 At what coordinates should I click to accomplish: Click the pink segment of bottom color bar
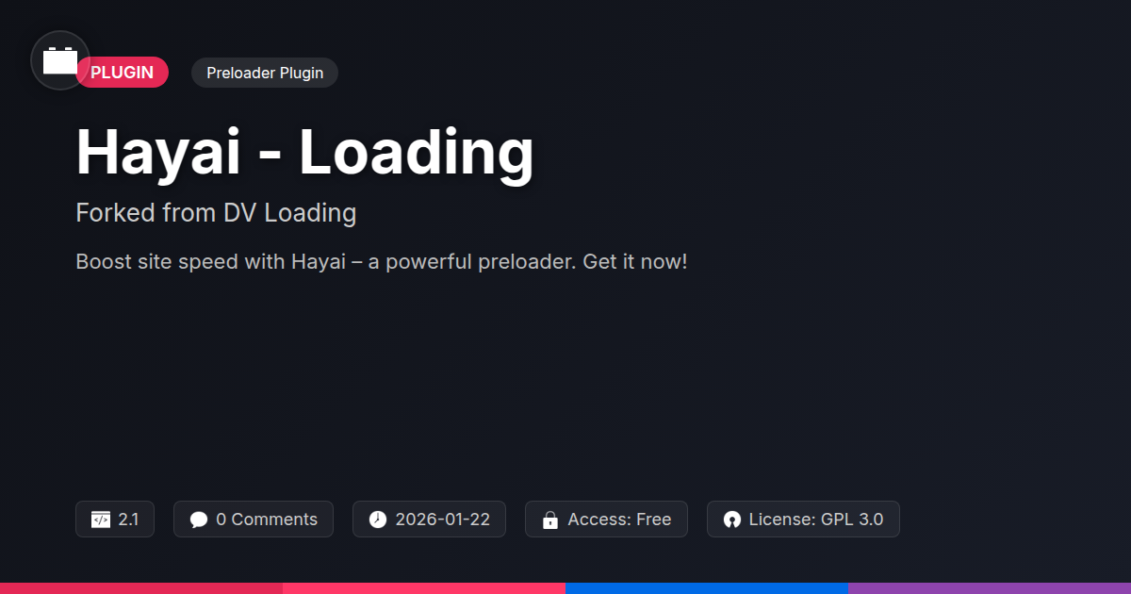(424, 588)
